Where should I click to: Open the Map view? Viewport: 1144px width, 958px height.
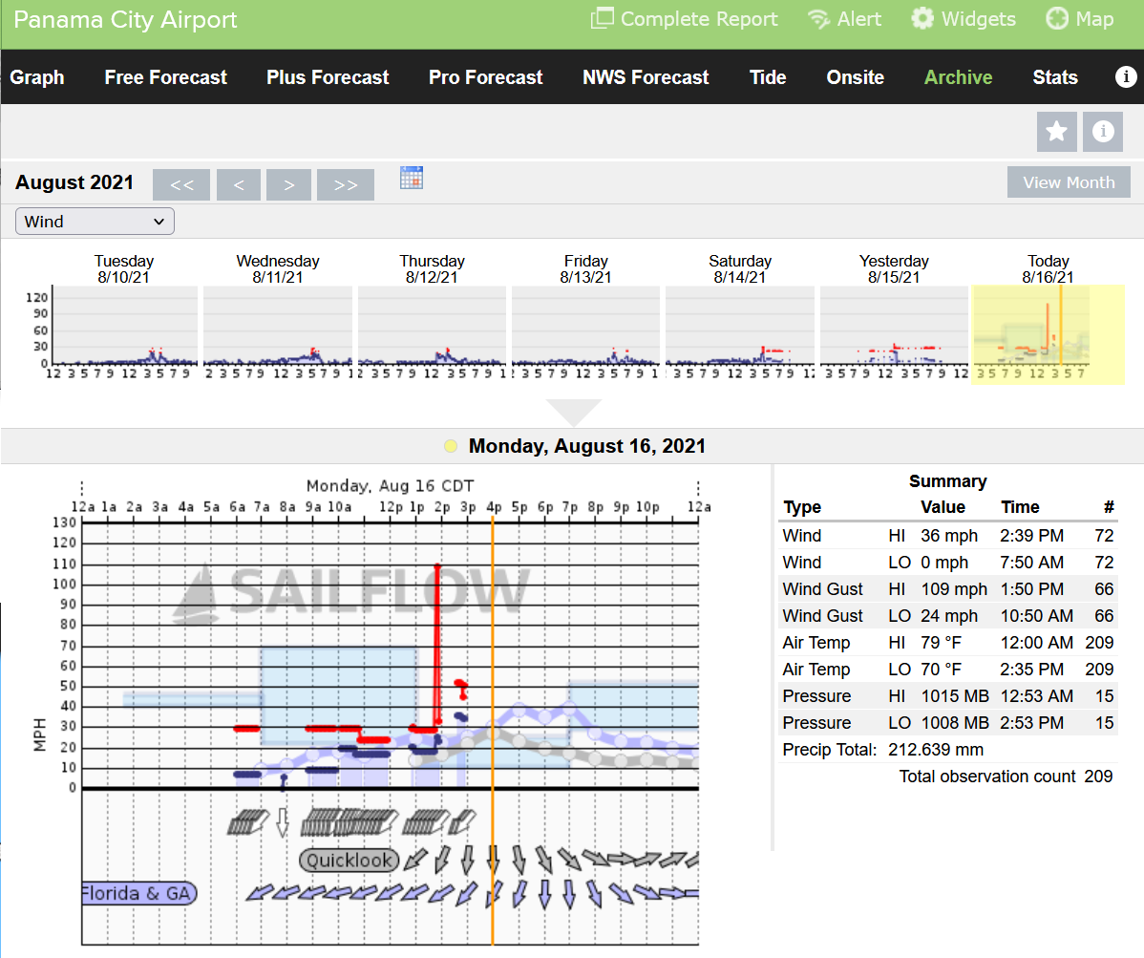click(x=1079, y=19)
